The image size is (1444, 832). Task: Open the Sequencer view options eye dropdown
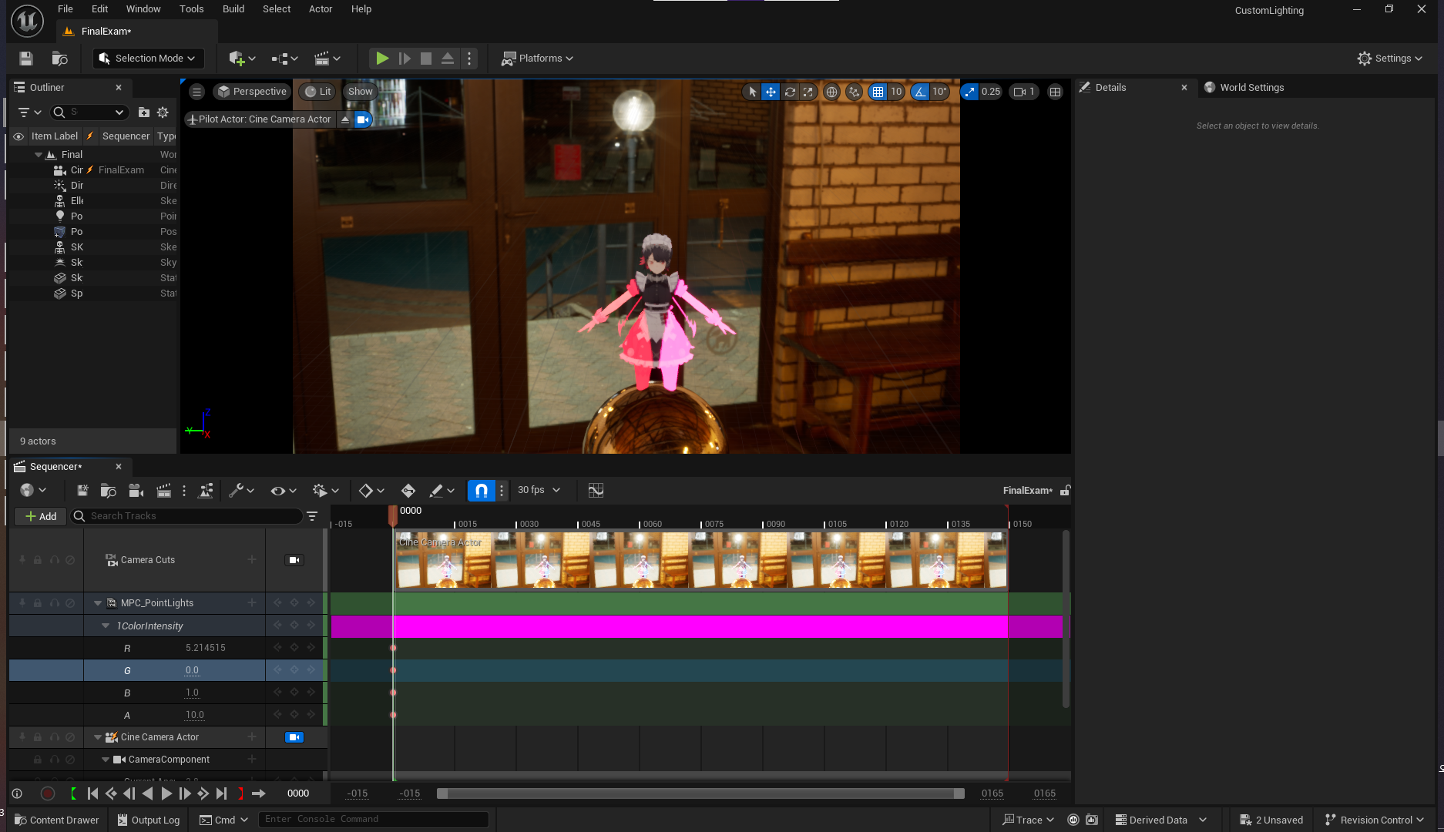pos(283,491)
